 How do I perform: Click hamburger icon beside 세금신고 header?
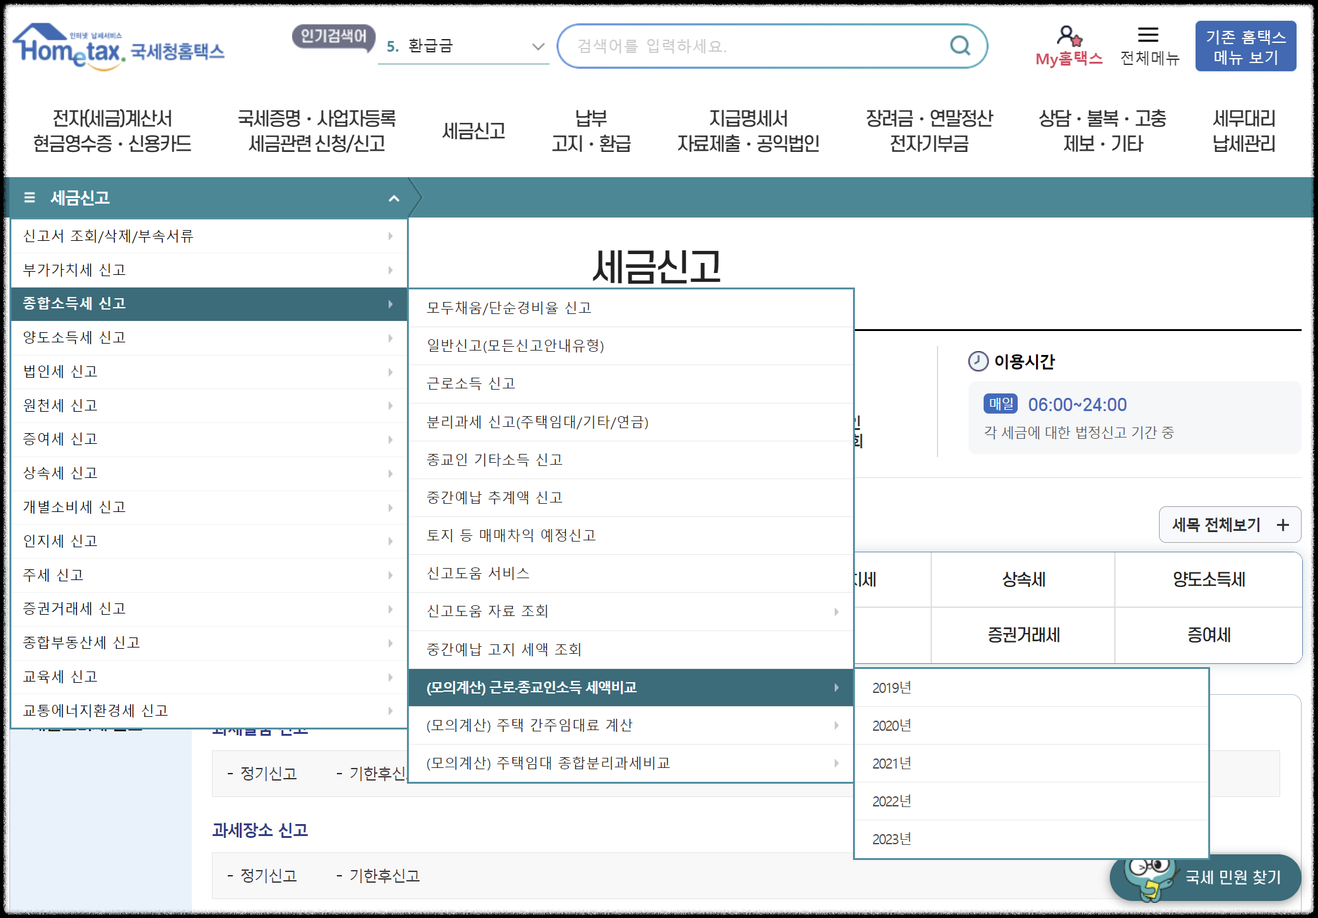pos(29,198)
